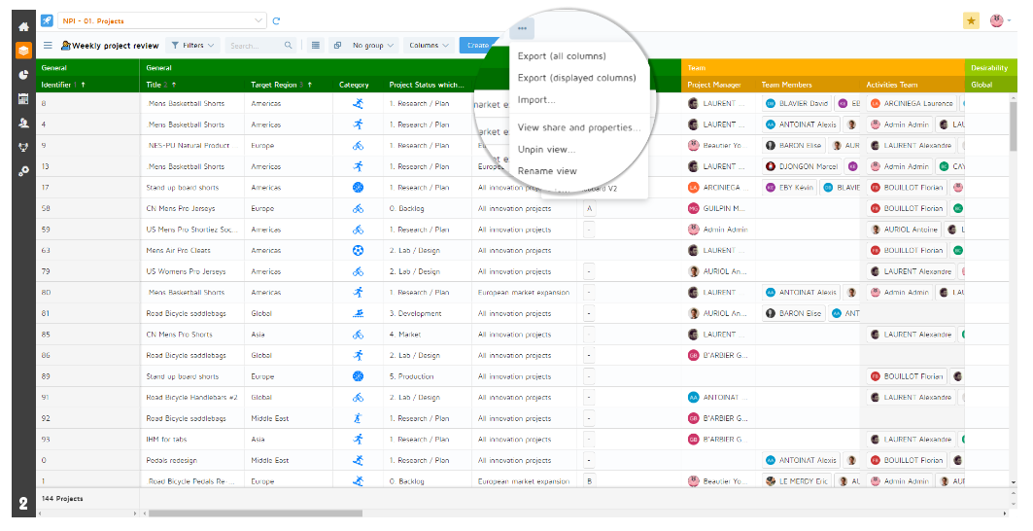This screenshot has height=531, width=1033.
Task: Click the yellow star favorite icon
Action: (x=971, y=20)
